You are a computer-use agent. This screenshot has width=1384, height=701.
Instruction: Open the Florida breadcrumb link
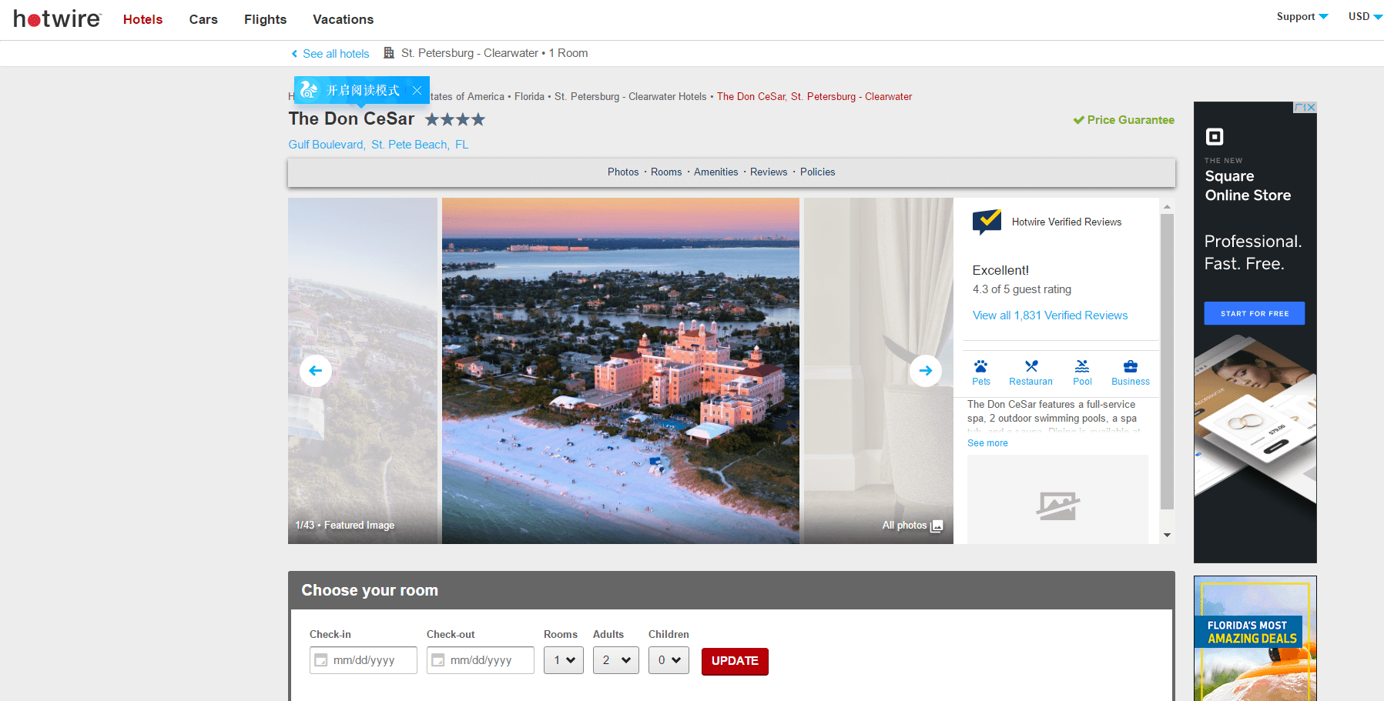(529, 96)
